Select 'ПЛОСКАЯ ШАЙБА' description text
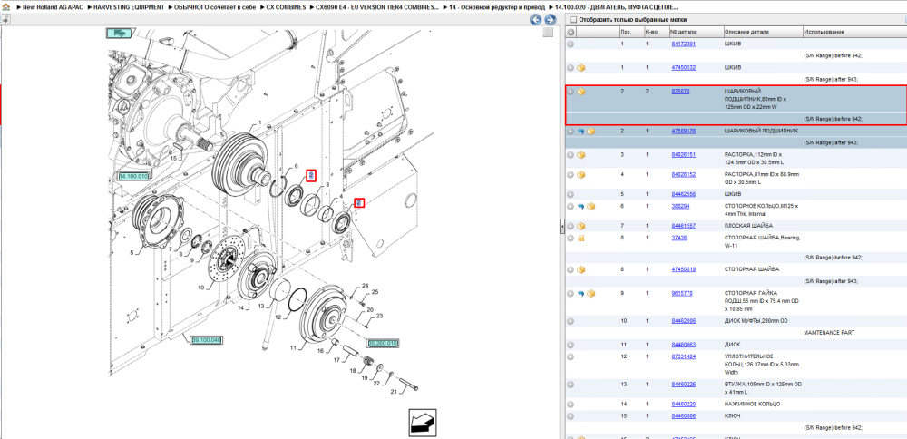 click(x=748, y=226)
